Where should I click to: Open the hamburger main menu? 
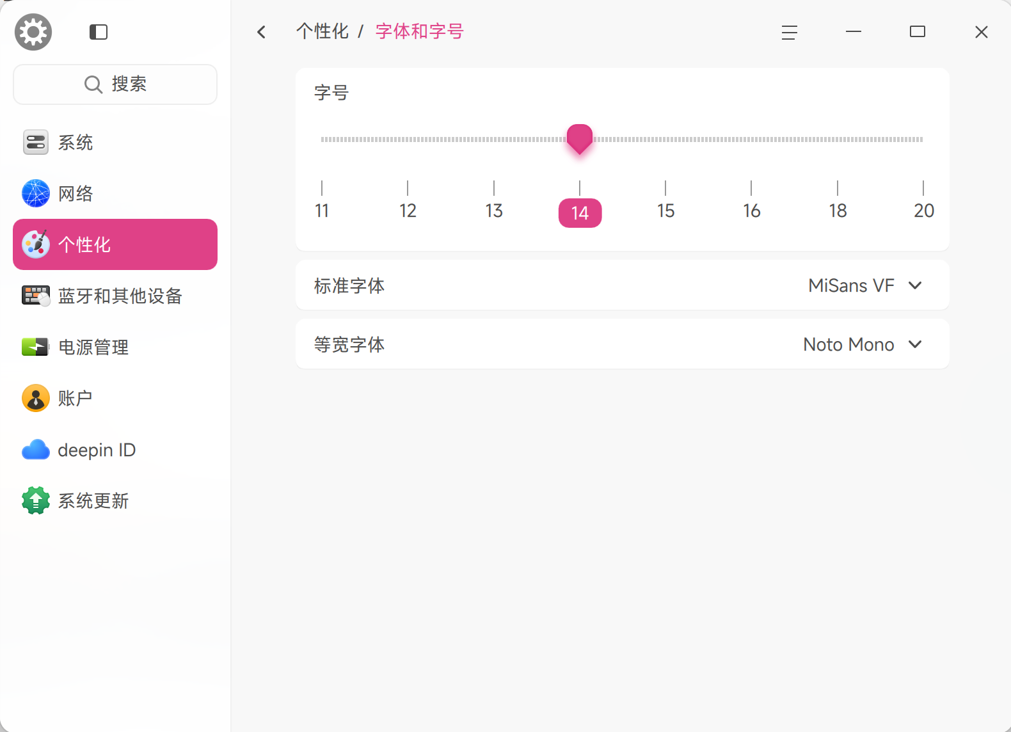(x=790, y=32)
